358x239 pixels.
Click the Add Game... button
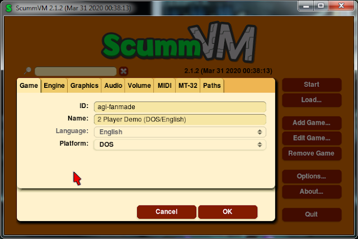[x=312, y=123]
